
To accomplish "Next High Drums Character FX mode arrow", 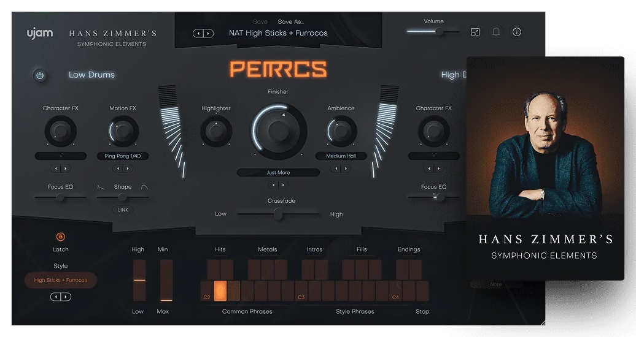I will pyautogui.click(x=439, y=168).
